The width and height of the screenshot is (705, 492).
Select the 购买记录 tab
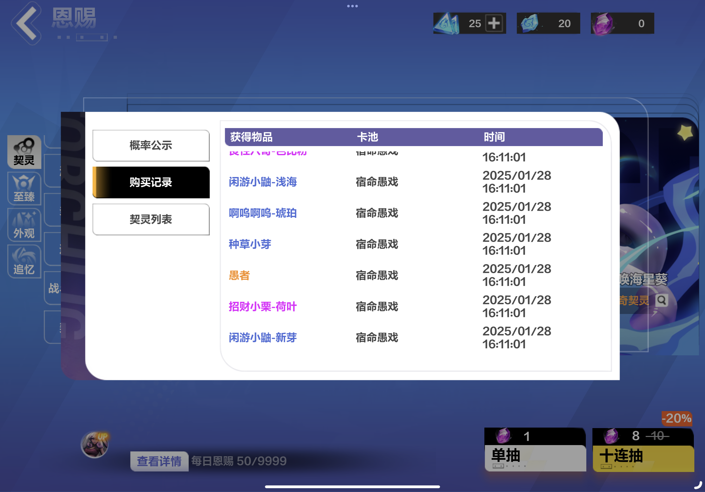pos(151,182)
